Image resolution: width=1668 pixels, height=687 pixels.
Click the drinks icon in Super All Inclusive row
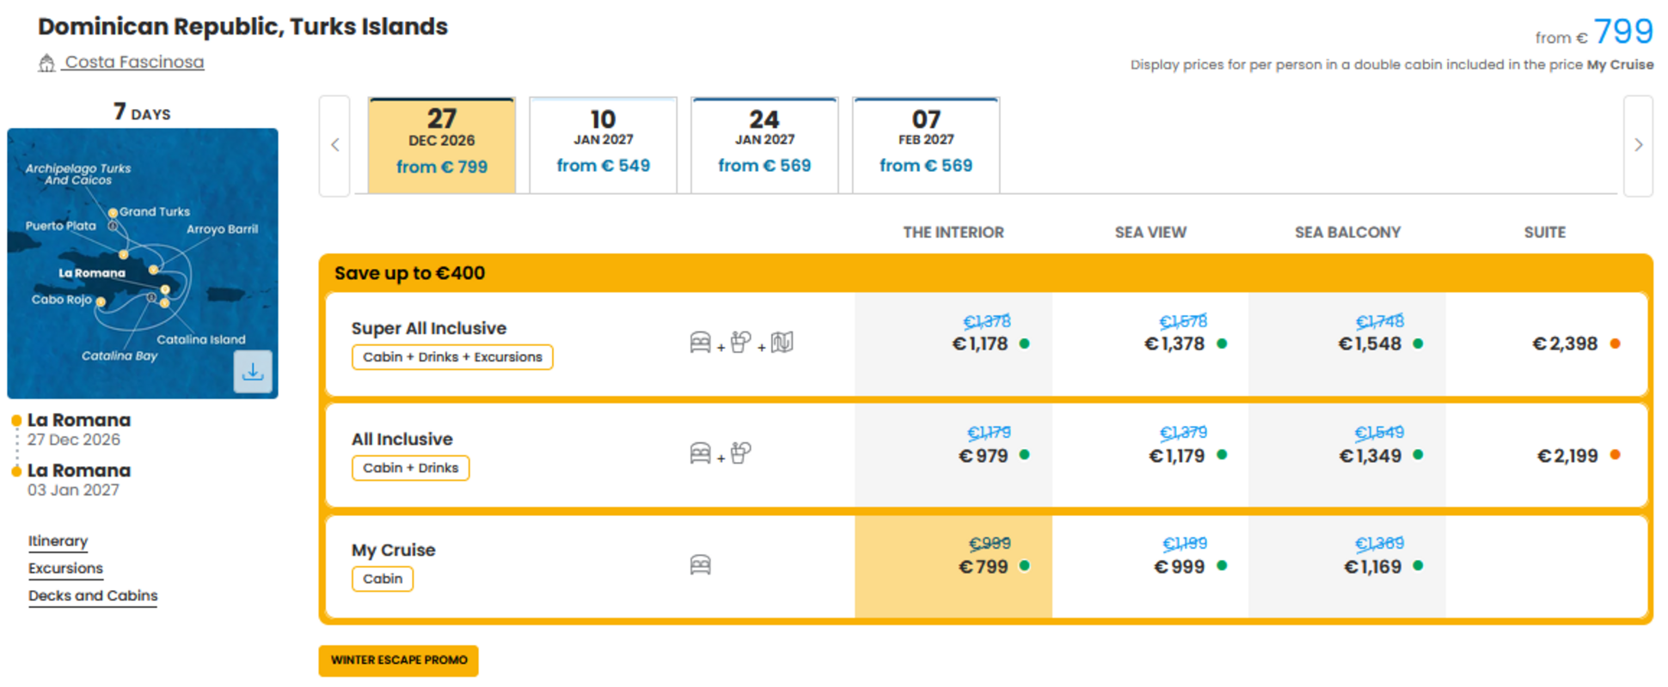tap(741, 342)
